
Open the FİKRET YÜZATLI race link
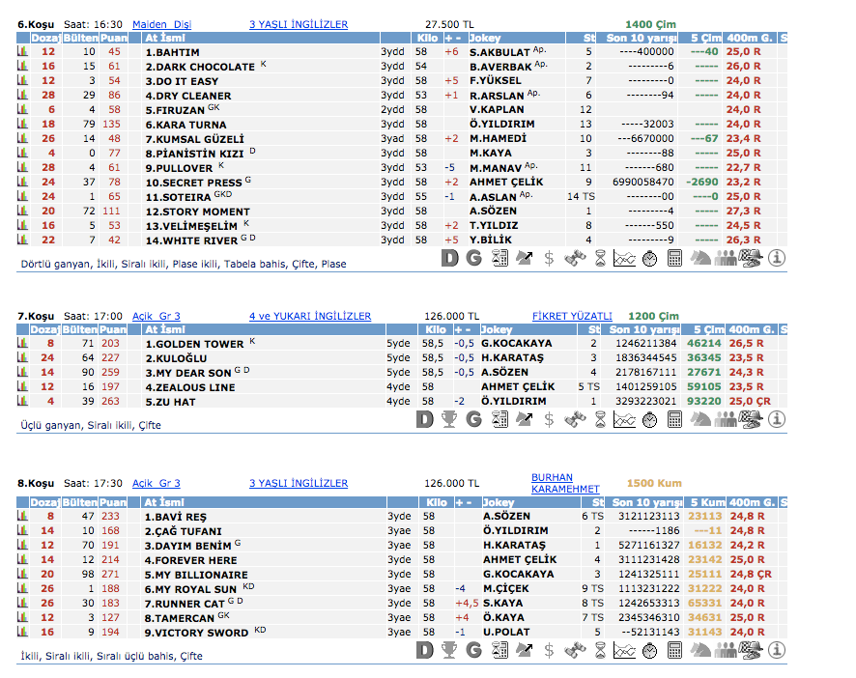(x=572, y=316)
